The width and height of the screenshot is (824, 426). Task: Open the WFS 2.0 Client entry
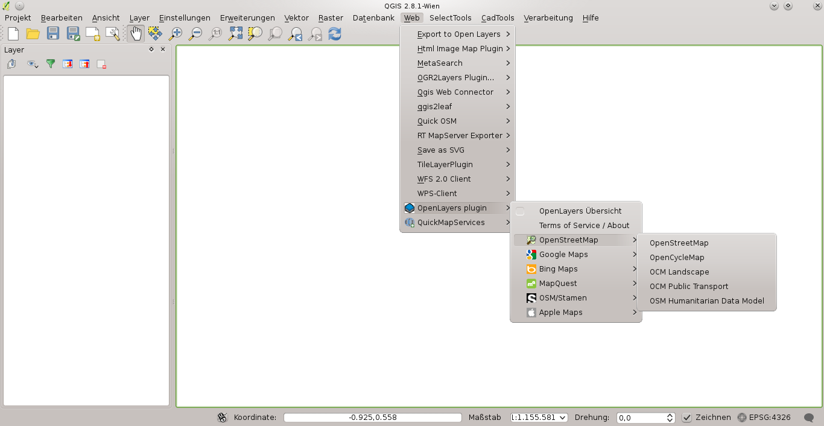[x=457, y=179]
